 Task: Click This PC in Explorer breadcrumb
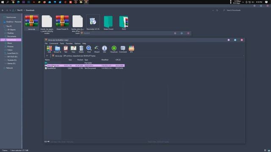pos(20,10)
